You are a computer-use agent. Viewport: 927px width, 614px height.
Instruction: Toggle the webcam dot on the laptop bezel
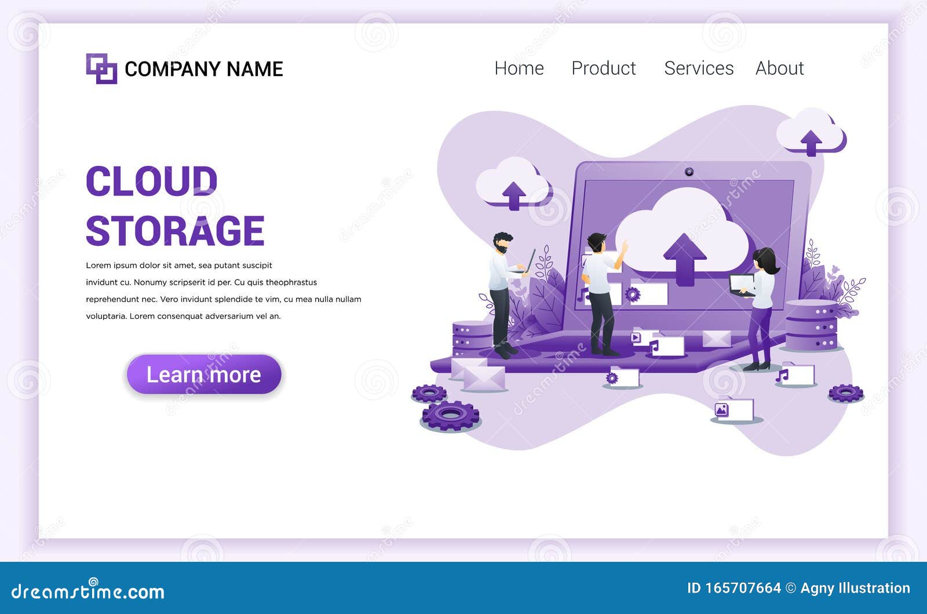coord(688,170)
